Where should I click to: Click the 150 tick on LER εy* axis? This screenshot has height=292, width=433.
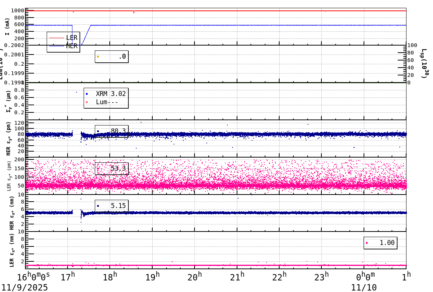click(x=19, y=168)
